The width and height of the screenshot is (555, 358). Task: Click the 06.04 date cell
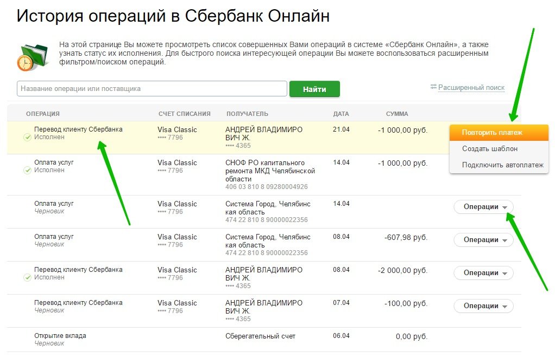341,336
